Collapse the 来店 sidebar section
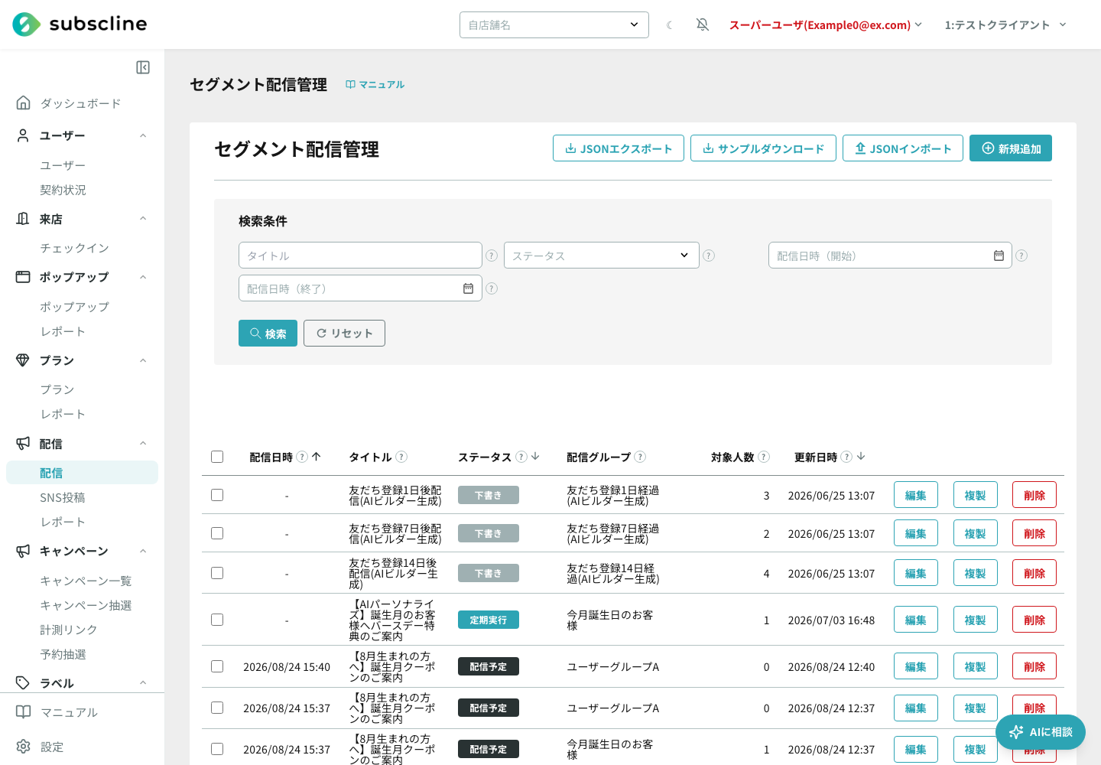 click(143, 219)
